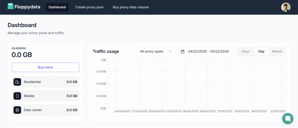The width and height of the screenshot is (298, 128).
Task: Click the 0.50GB axis label
Action: 101,84
